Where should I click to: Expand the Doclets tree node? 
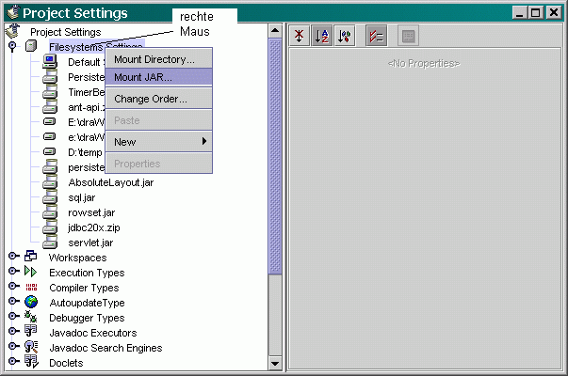pos(13,363)
